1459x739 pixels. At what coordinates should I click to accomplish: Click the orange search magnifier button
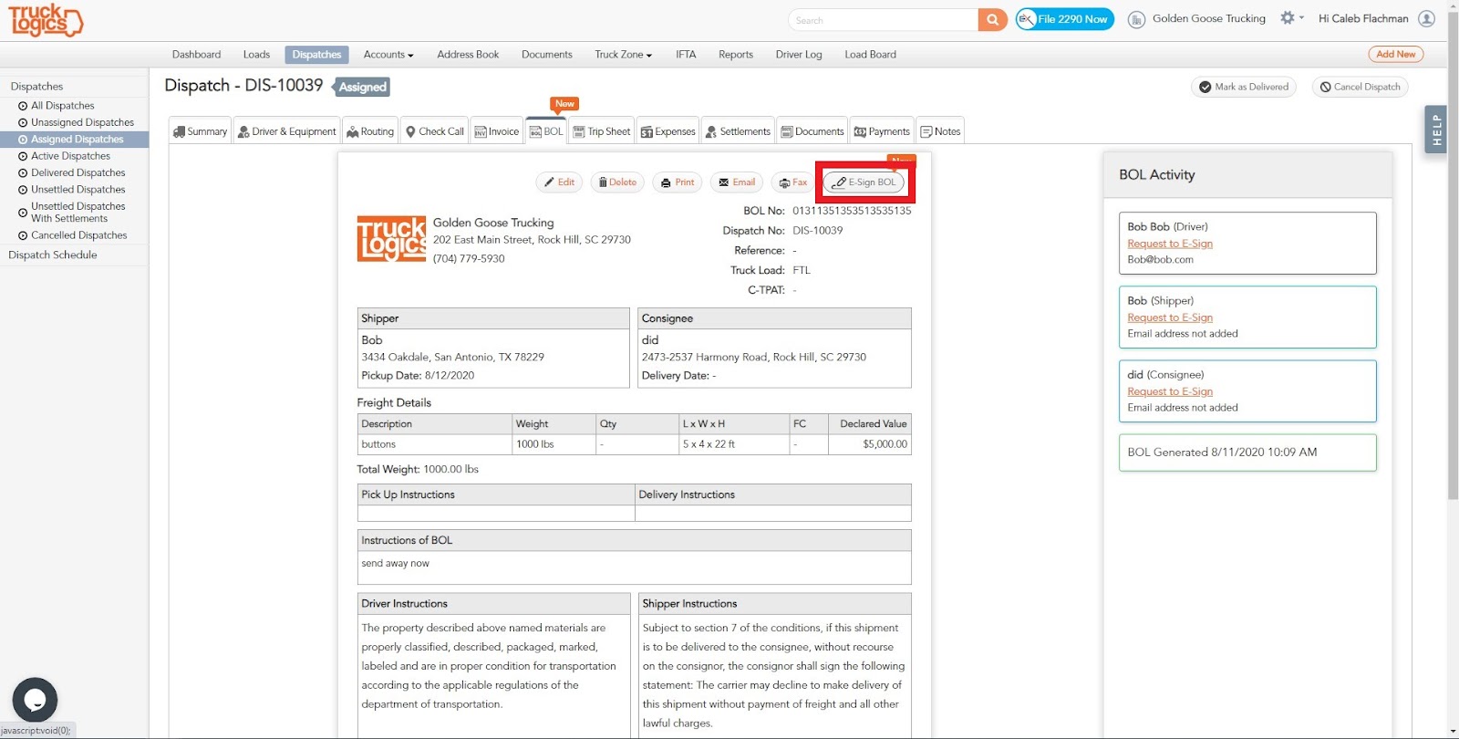tap(992, 19)
